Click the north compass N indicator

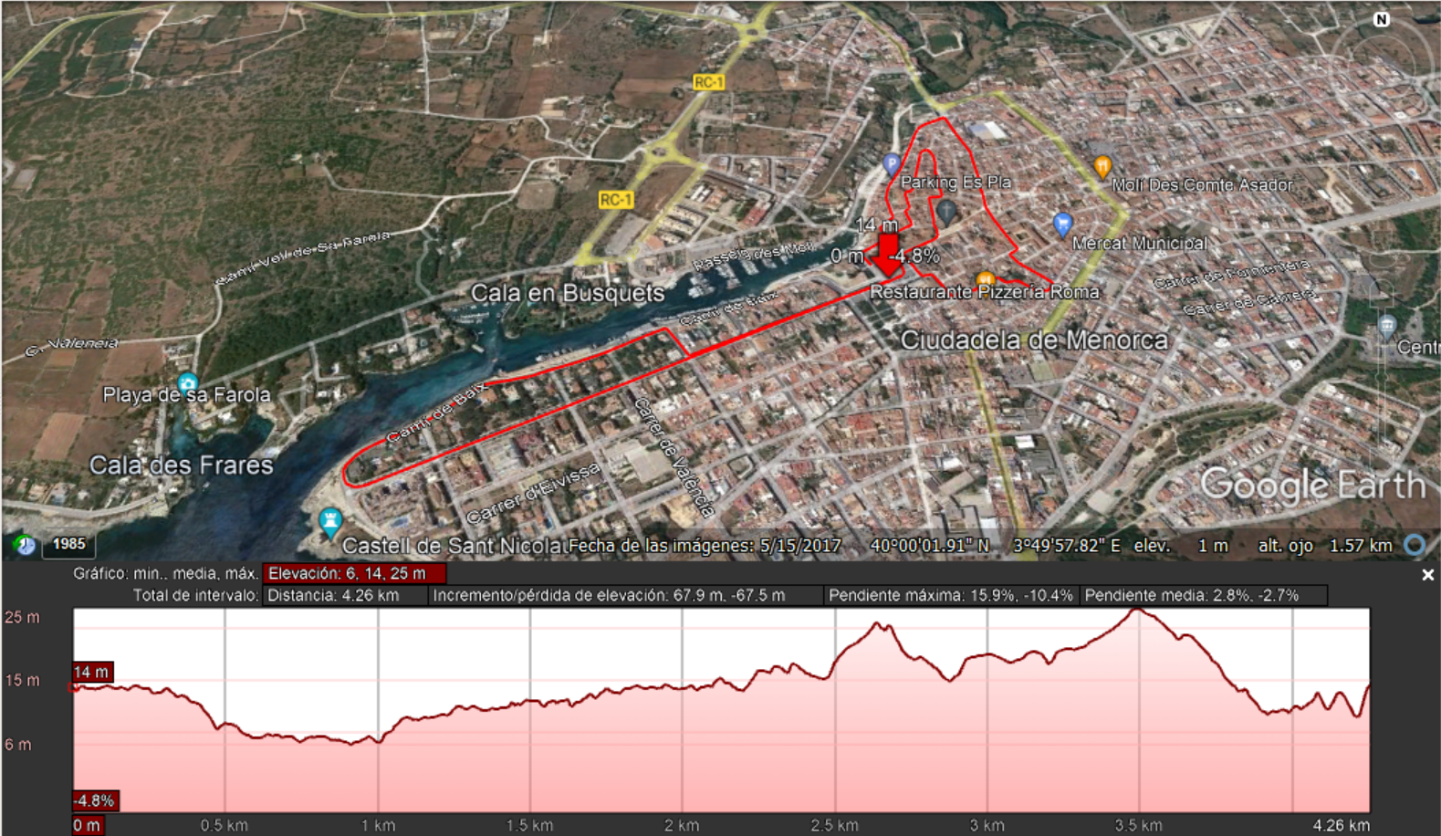tap(1381, 19)
